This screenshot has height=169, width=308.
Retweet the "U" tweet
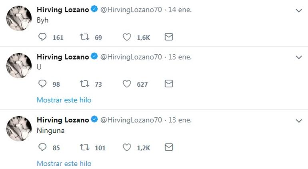[84, 84]
